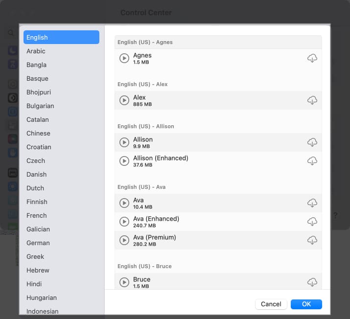Click the English (US) - Ava header

(x=141, y=187)
